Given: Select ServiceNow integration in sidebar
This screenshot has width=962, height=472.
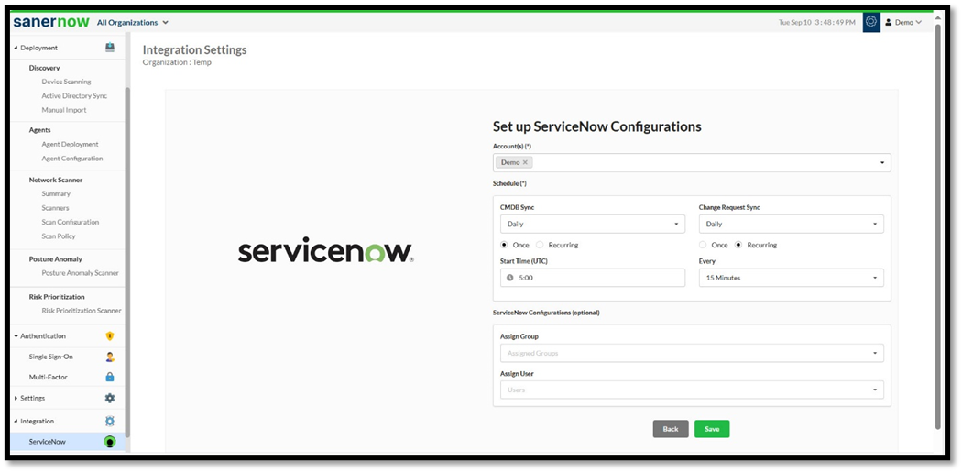Looking at the screenshot, I should (x=67, y=442).
